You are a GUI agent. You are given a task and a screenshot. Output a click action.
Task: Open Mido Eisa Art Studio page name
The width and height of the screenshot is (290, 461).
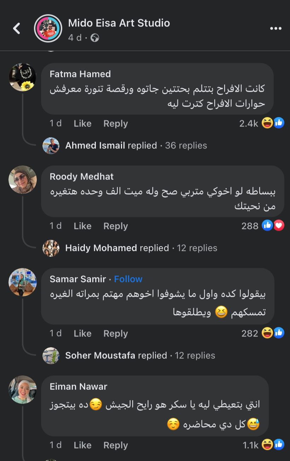click(119, 23)
